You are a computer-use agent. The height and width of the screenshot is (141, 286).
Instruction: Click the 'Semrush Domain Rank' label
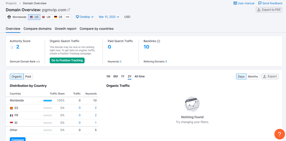23,61
